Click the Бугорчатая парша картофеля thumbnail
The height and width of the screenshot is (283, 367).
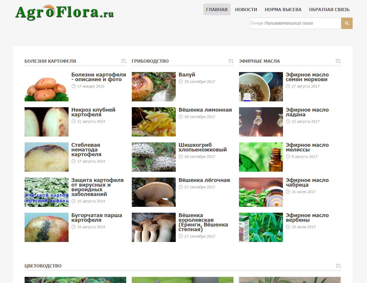(47, 227)
